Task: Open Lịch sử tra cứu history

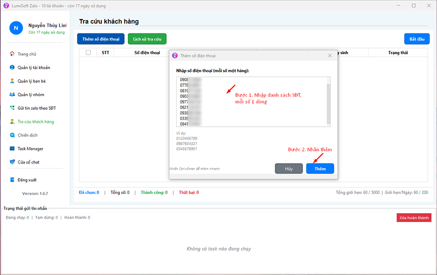Action: (147, 39)
